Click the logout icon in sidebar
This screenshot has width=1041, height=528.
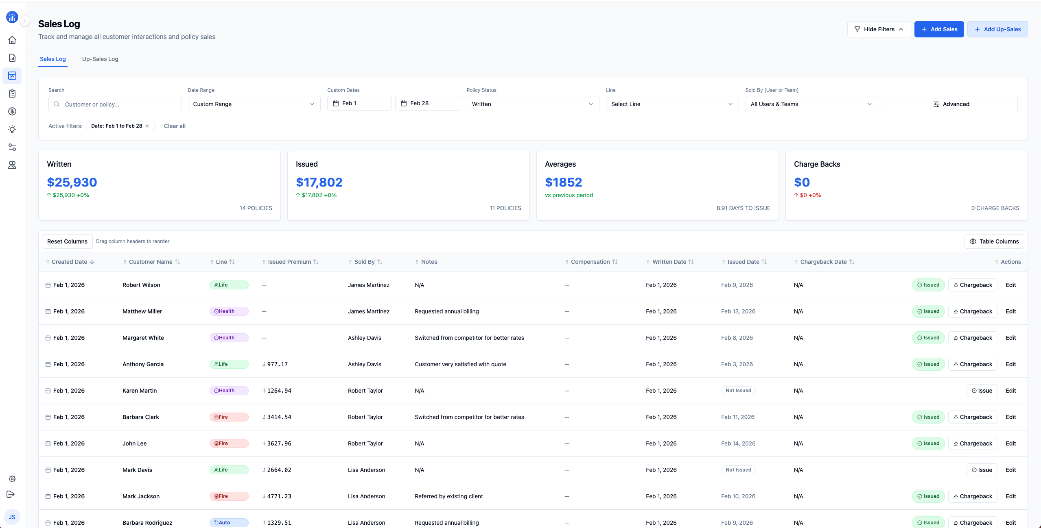pyautogui.click(x=11, y=494)
